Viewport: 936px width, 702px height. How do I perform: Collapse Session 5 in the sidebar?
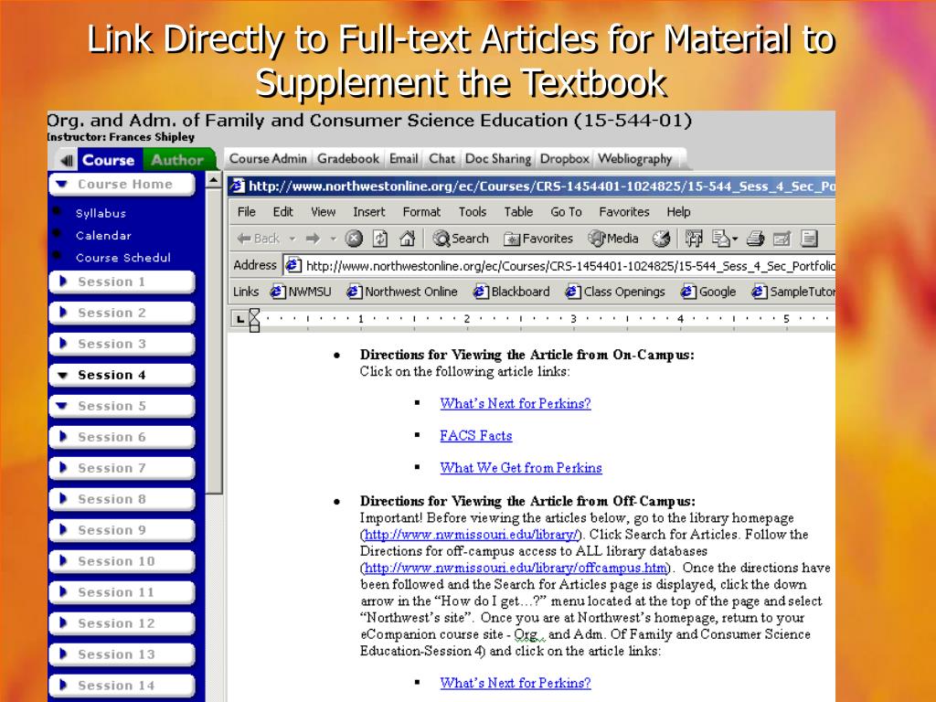coord(122,406)
